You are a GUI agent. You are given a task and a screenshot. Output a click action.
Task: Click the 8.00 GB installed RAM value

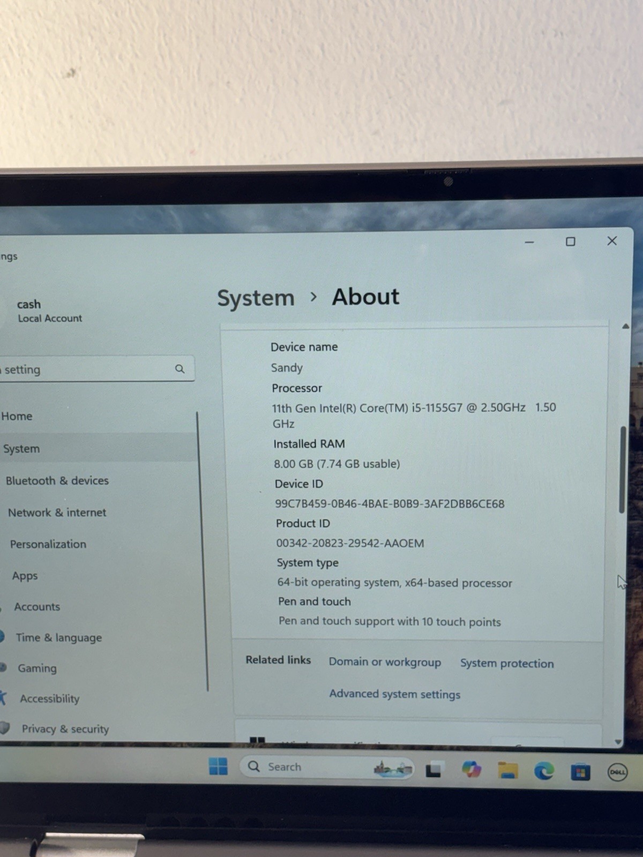pyautogui.click(x=337, y=464)
